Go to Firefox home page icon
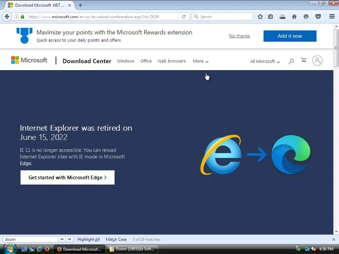The height and width of the screenshot is (254, 339). pos(294,17)
